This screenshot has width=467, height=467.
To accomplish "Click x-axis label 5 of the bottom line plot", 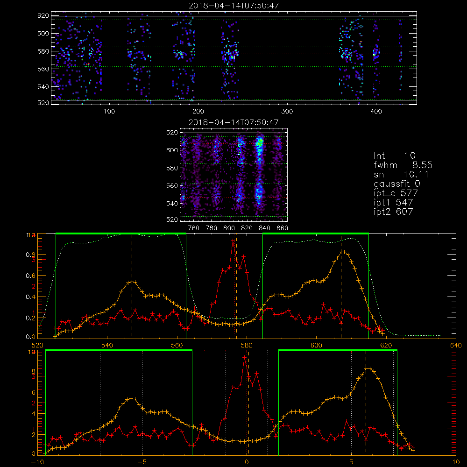I will click(x=352, y=462).
